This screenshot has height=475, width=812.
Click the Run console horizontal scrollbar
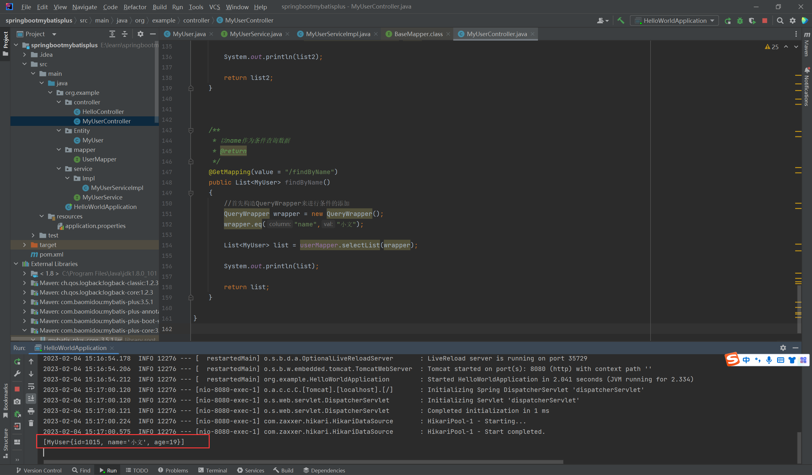[x=303, y=461]
